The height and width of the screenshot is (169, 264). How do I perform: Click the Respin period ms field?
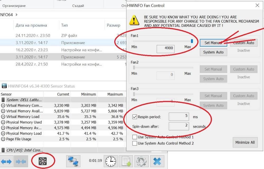tap(179, 116)
